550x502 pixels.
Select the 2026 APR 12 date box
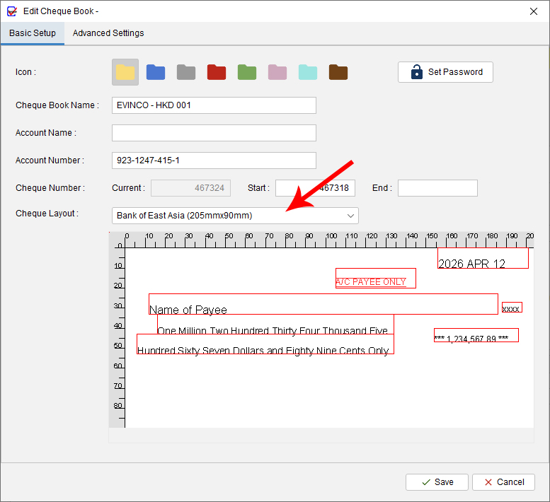pyautogui.click(x=483, y=258)
